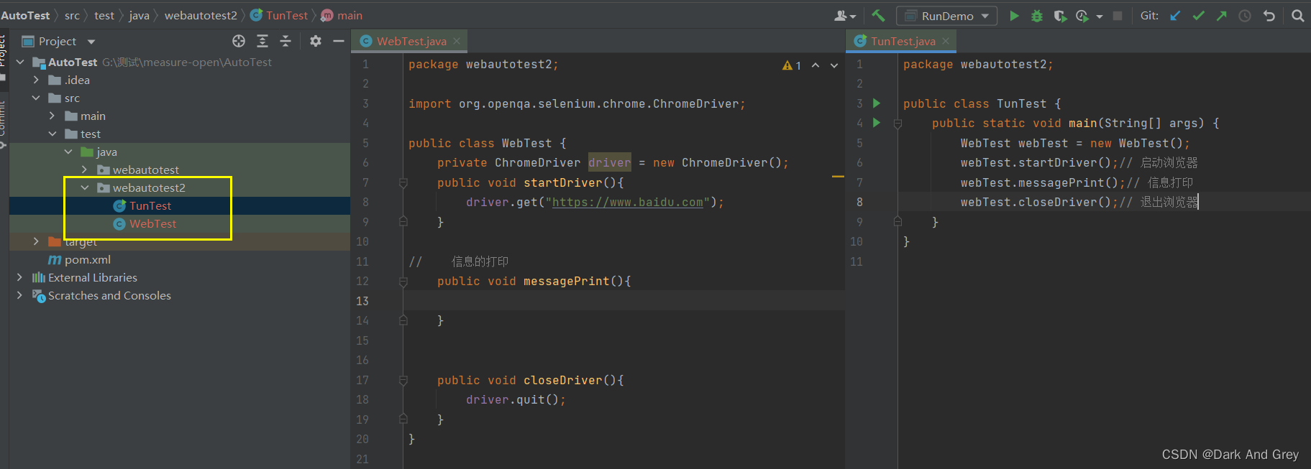Click webautotest2 in the breadcrumb bar
The width and height of the screenshot is (1311, 469).
pos(201,16)
